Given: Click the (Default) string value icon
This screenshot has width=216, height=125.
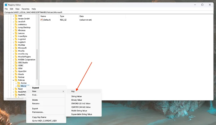Looking at the screenshot, I should point(42,20).
